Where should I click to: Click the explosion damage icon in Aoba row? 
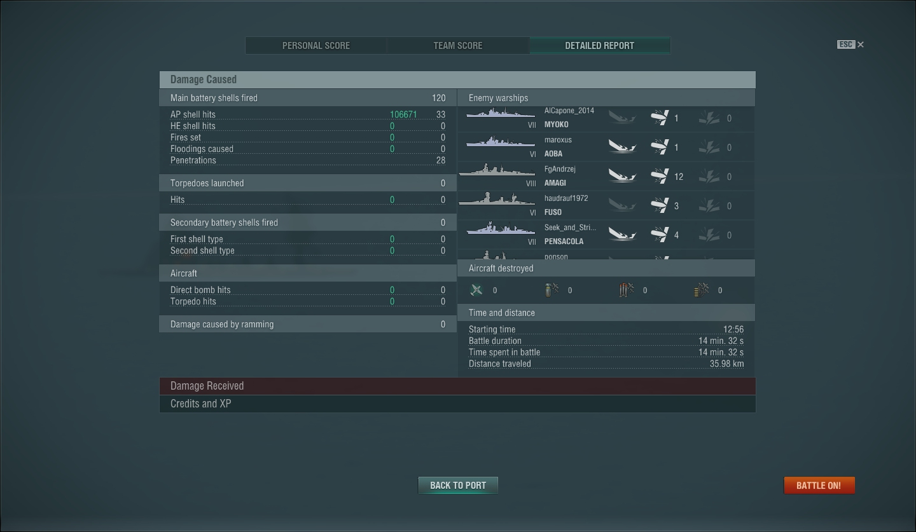pyautogui.click(x=709, y=147)
